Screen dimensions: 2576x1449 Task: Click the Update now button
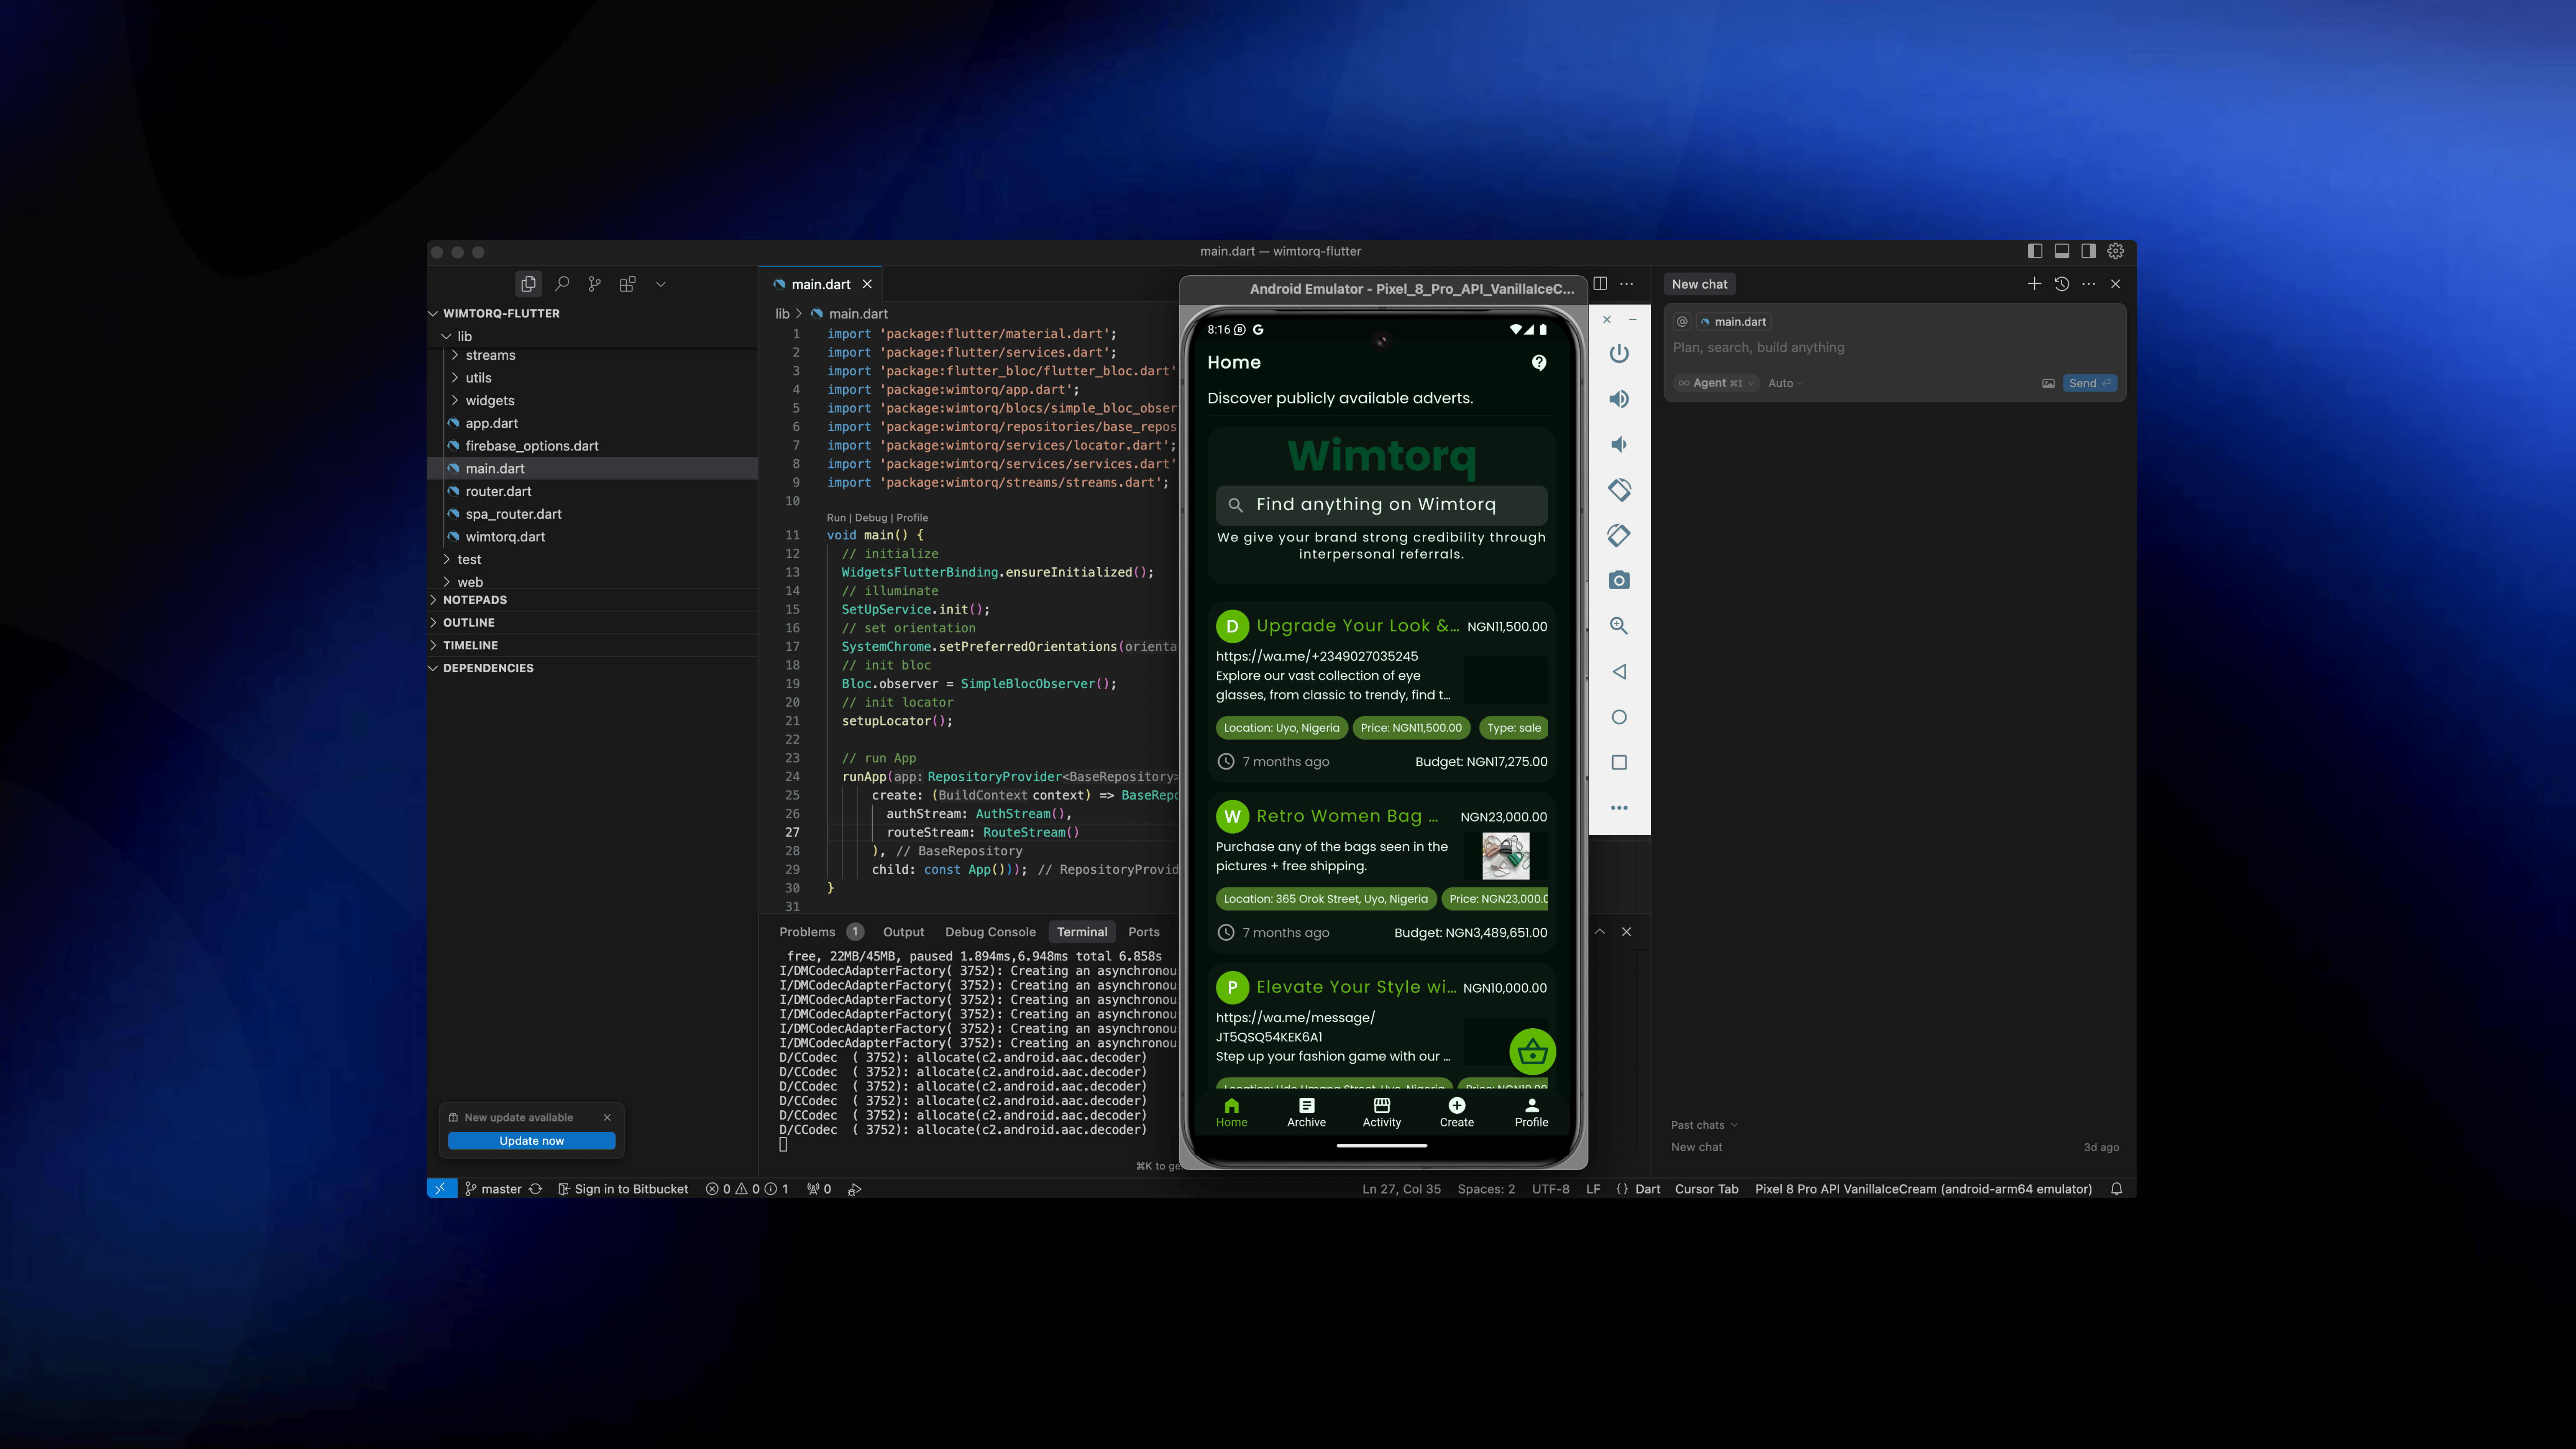531,1141
